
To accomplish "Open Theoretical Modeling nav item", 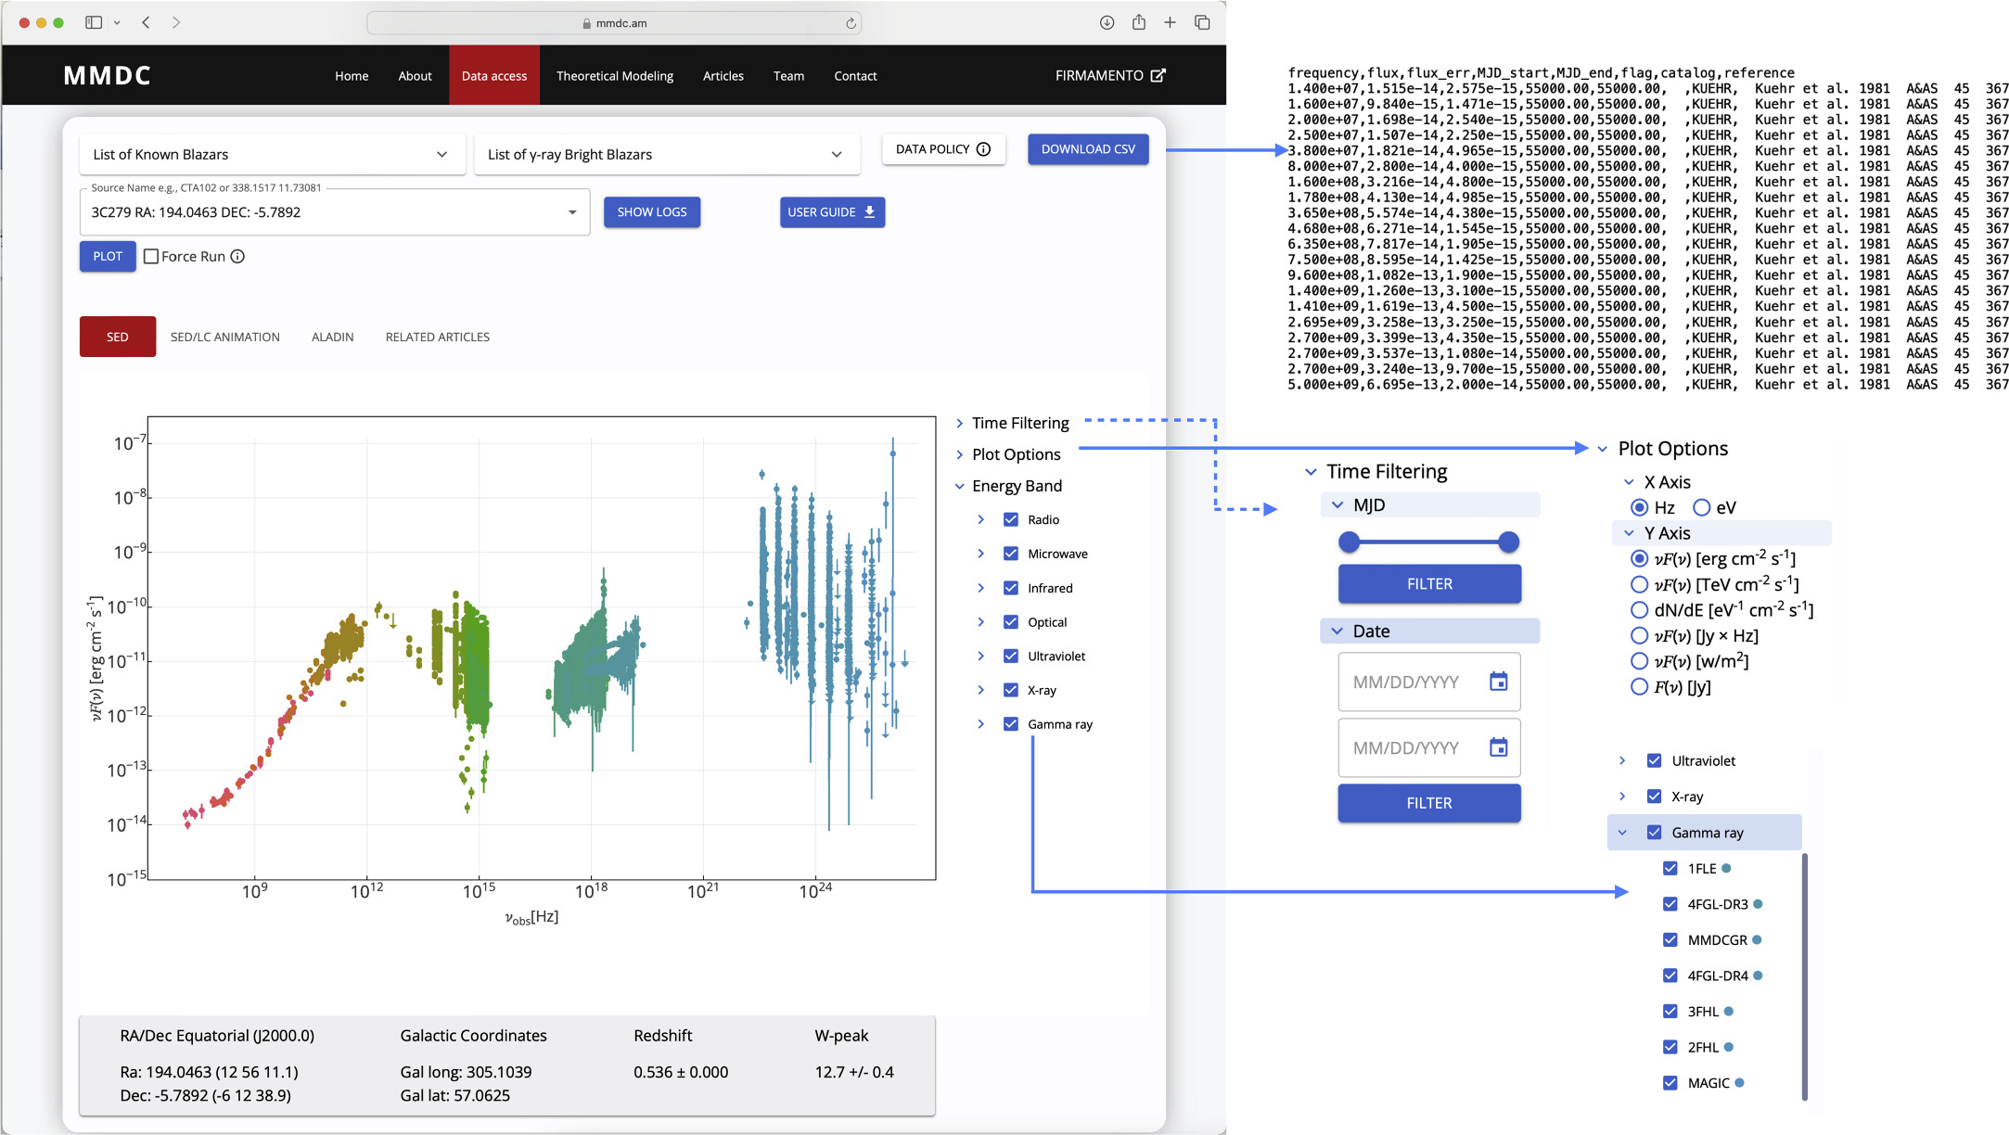I will click(614, 76).
